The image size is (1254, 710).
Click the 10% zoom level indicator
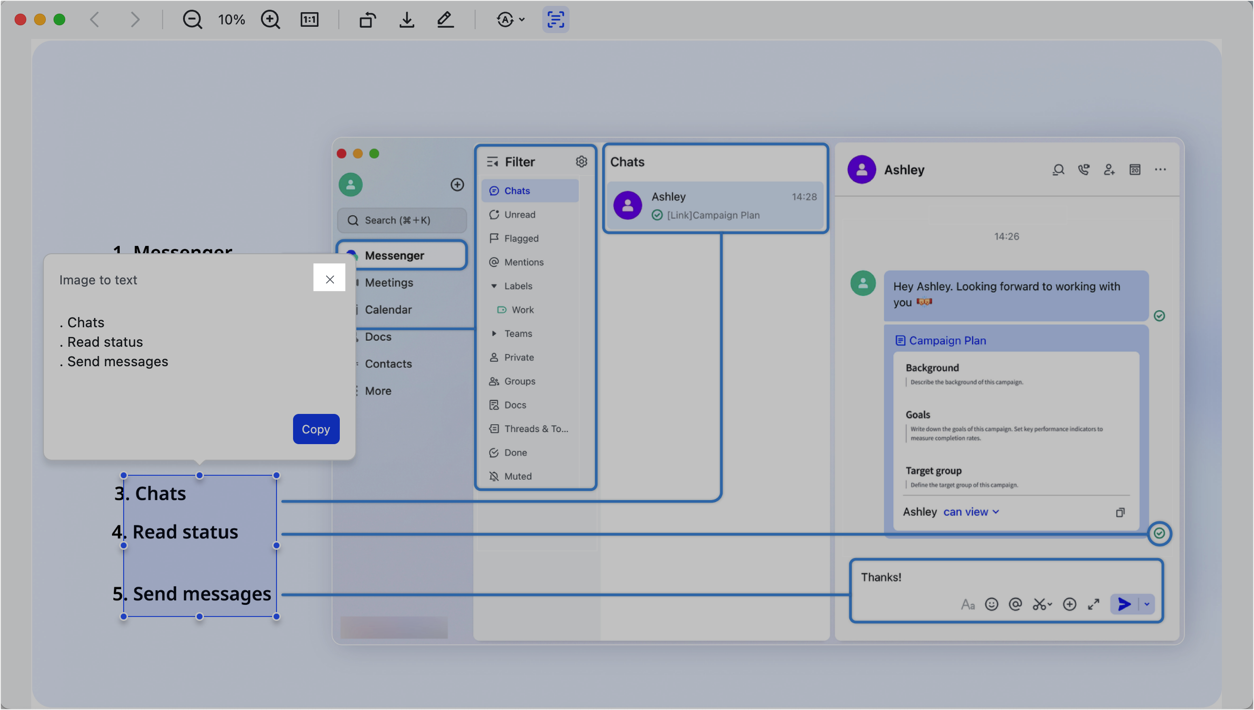coord(231,19)
